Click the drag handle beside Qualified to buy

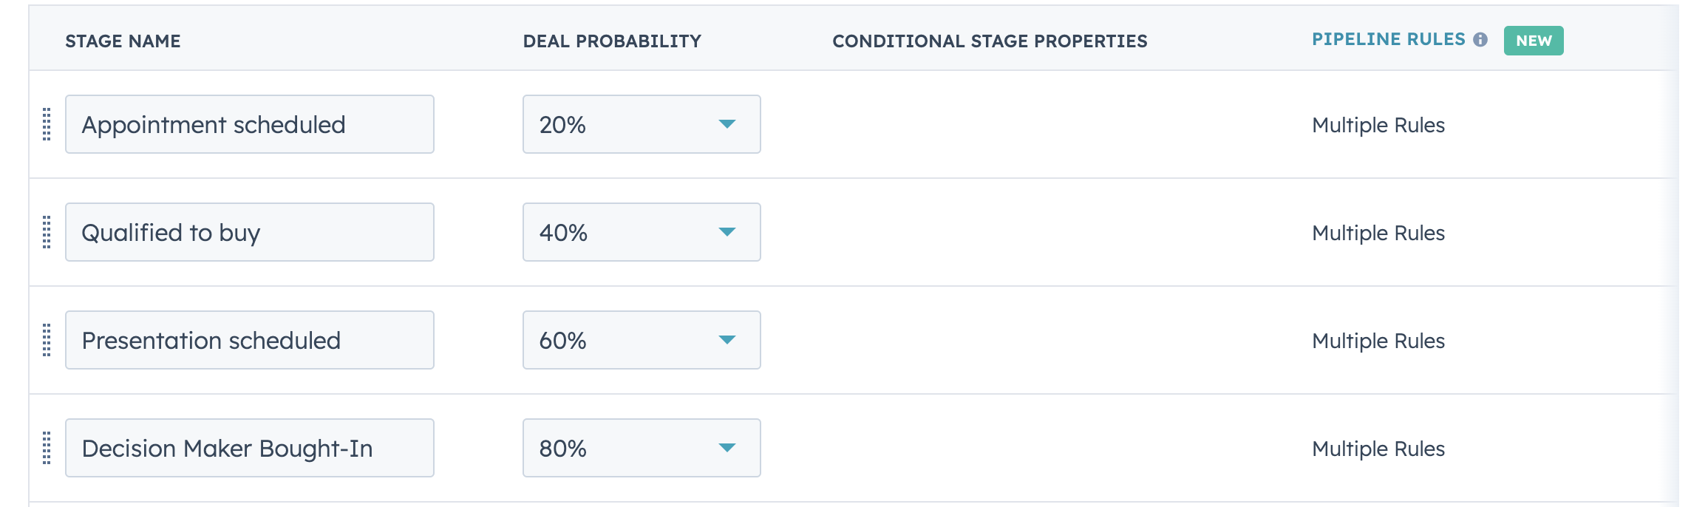click(x=47, y=231)
